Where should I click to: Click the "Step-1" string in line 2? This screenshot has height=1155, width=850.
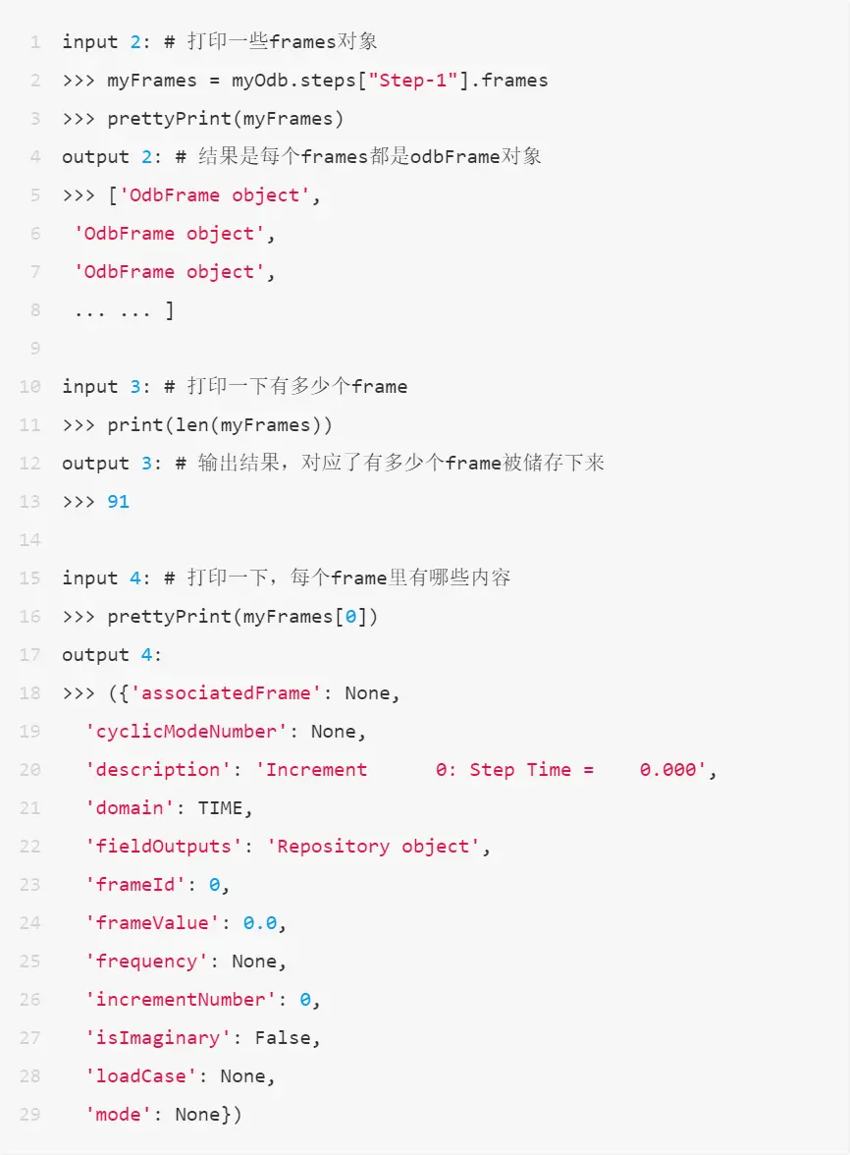point(413,81)
